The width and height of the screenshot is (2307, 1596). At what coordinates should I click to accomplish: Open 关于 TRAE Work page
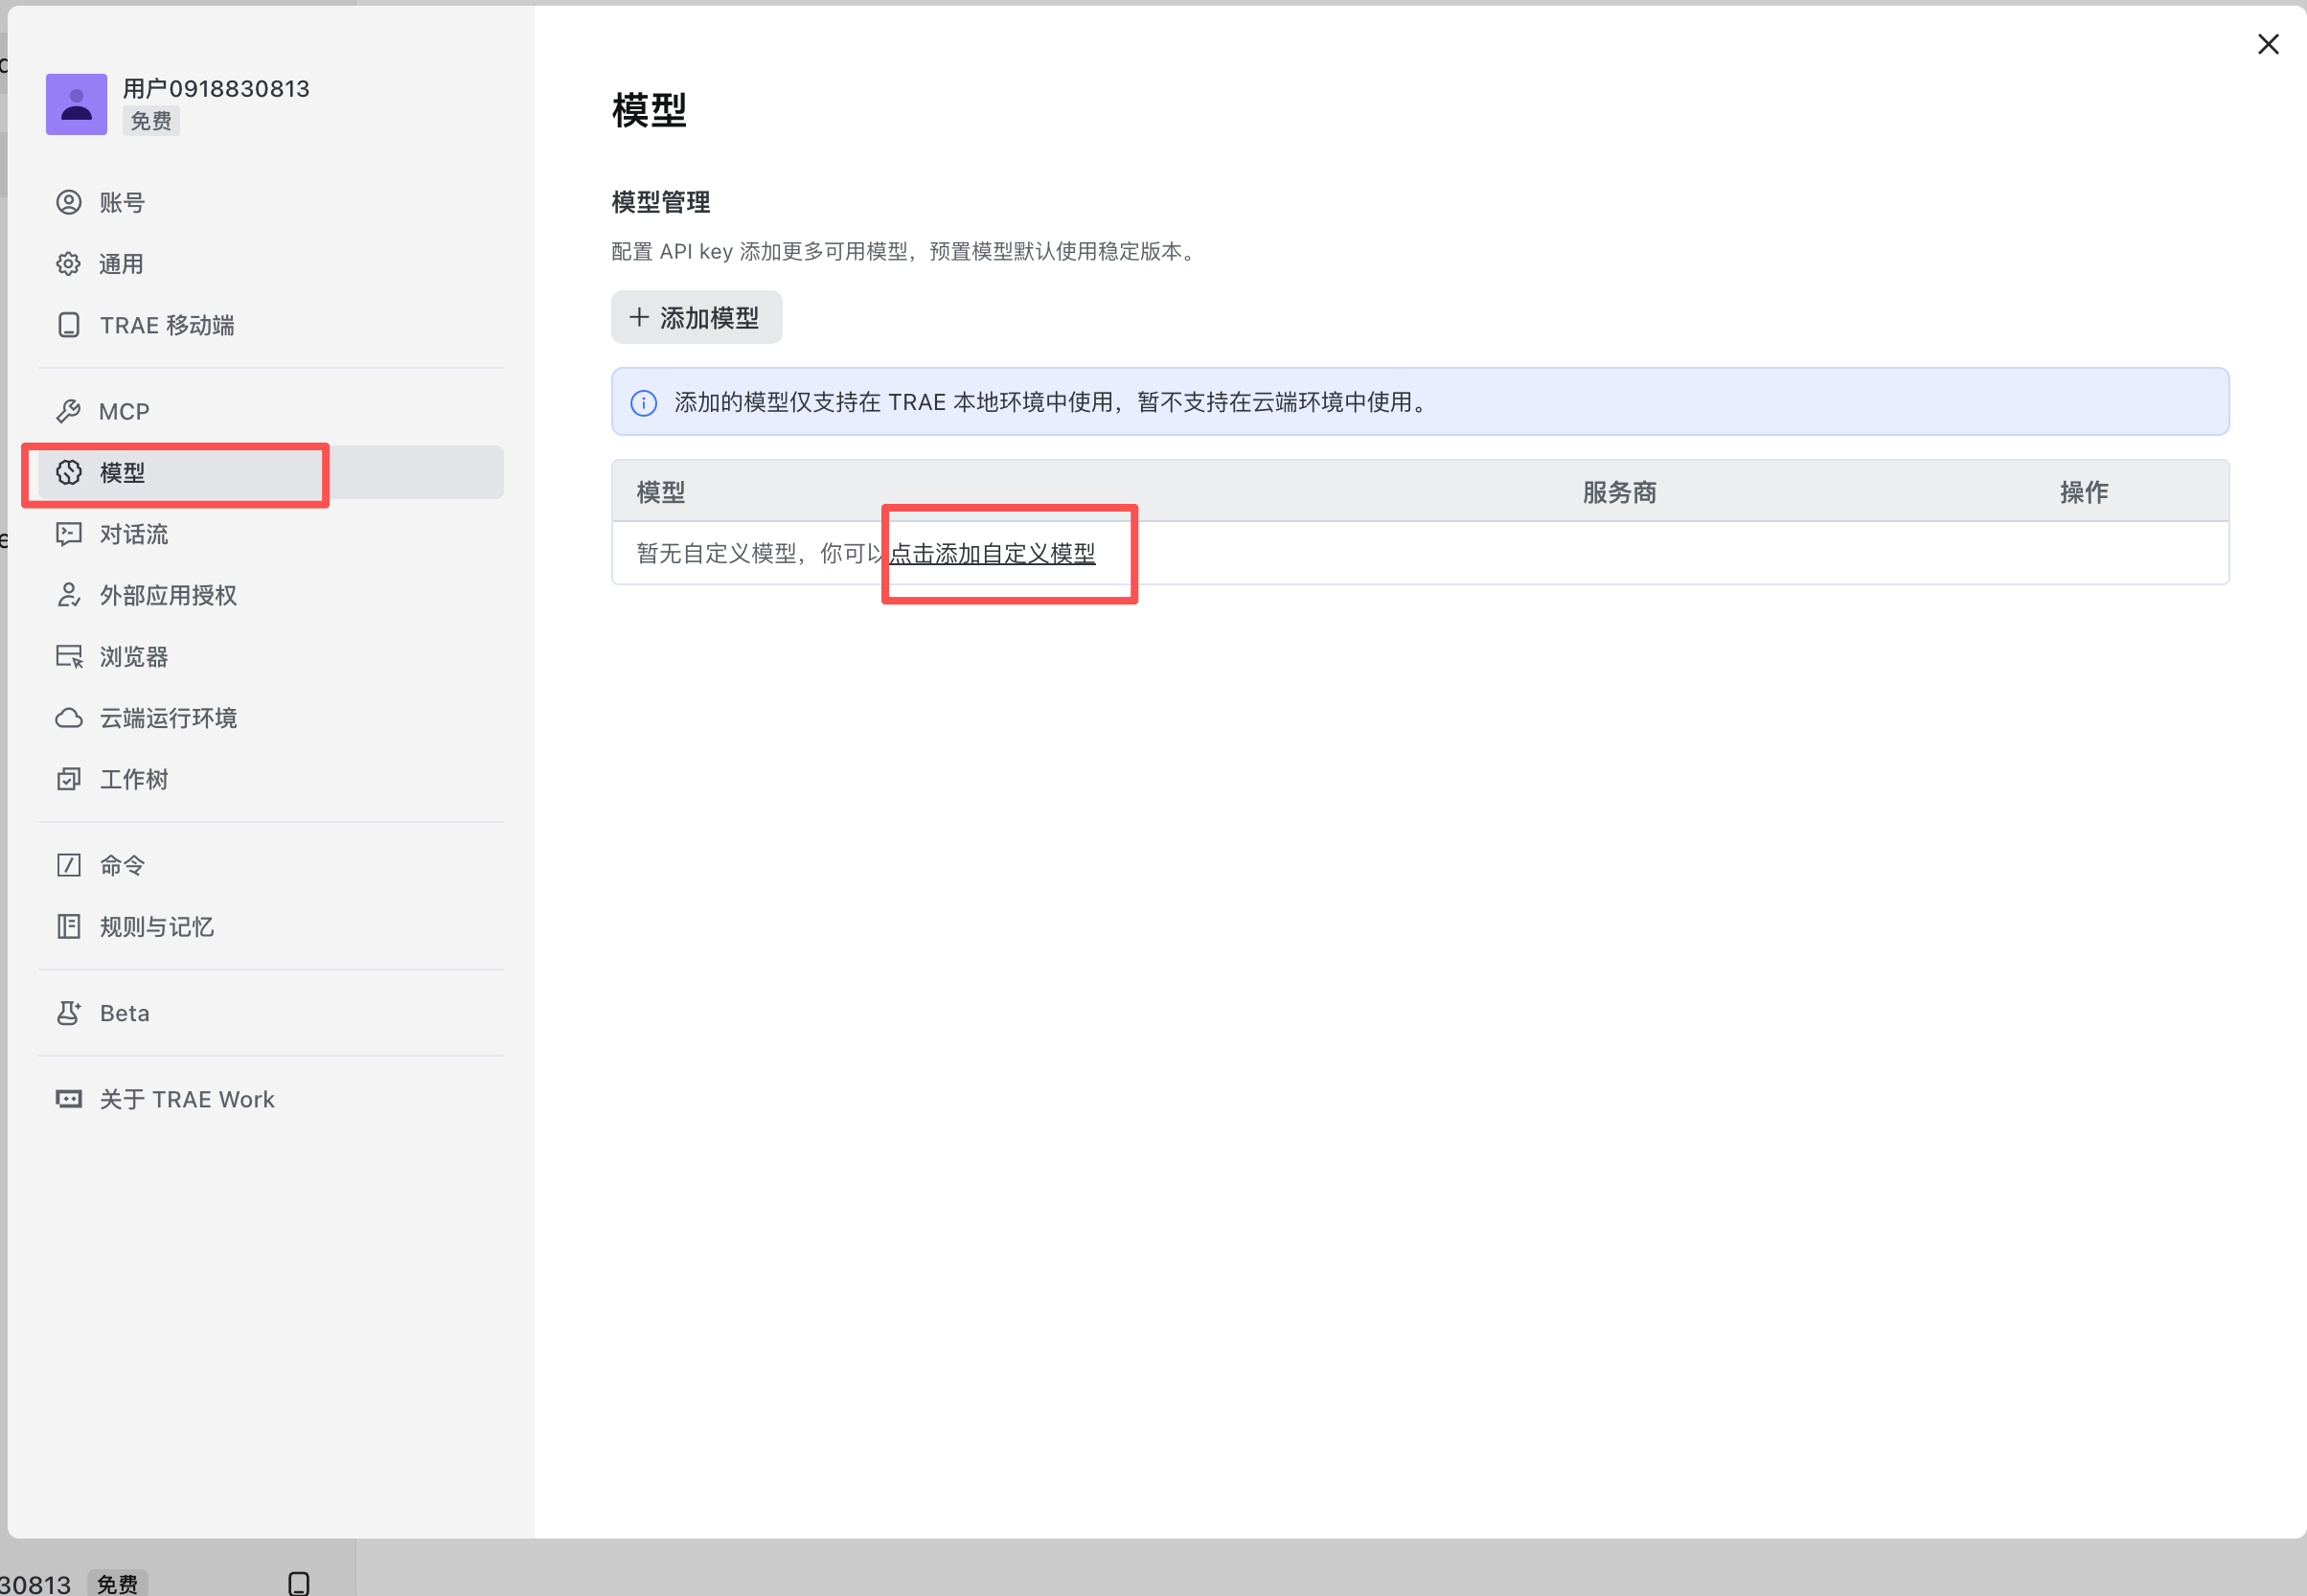pos(270,1099)
